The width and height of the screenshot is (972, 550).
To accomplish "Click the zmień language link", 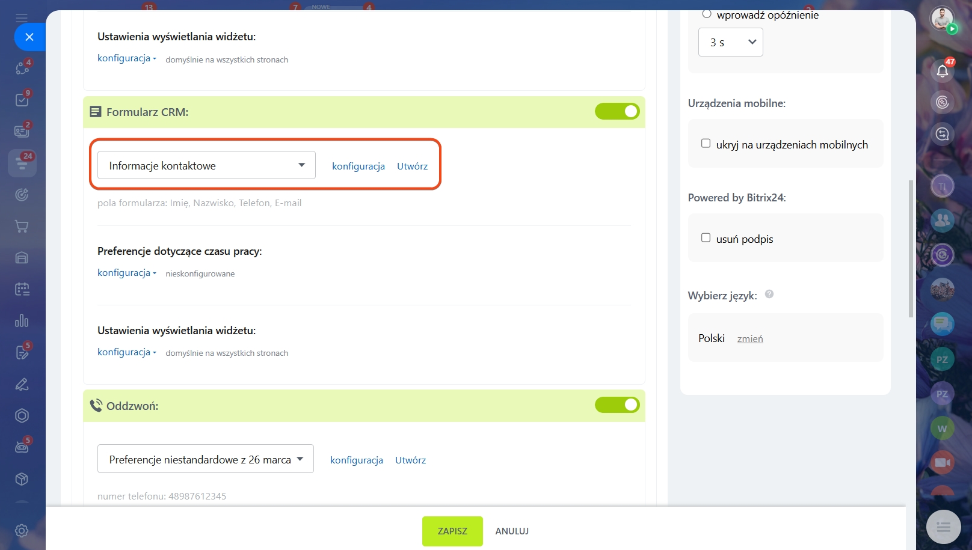I will click(750, 339).
